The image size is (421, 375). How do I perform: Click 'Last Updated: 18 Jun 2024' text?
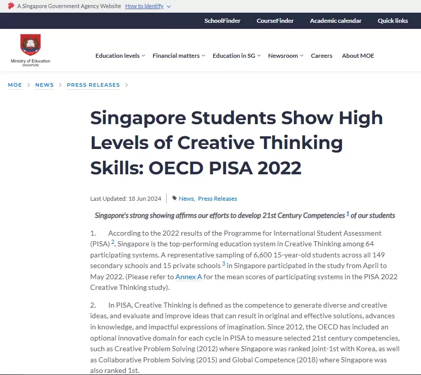coord(126,199)
